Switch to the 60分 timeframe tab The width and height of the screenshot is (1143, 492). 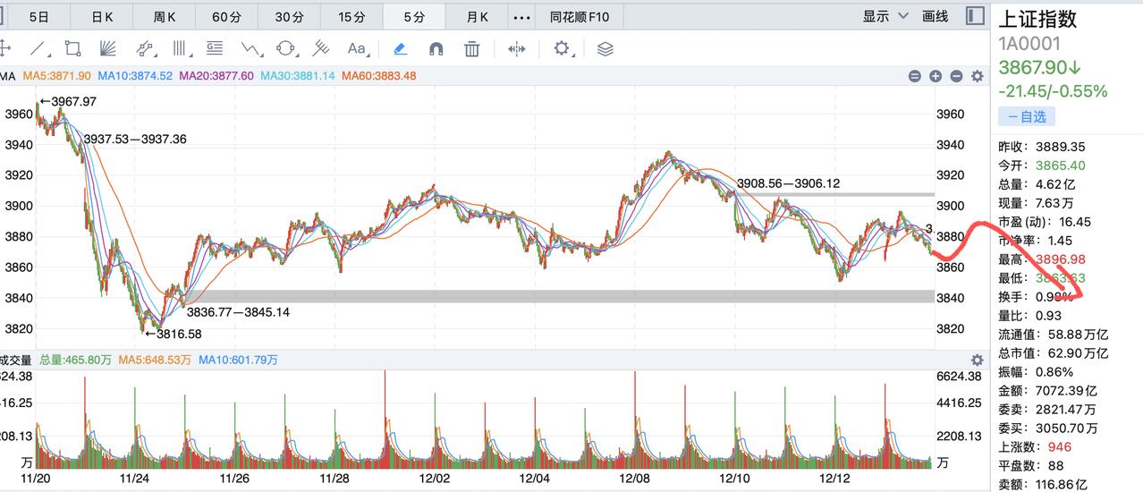(226, 16)
